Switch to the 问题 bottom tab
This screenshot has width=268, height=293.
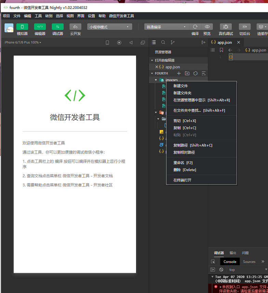(245, 253)
